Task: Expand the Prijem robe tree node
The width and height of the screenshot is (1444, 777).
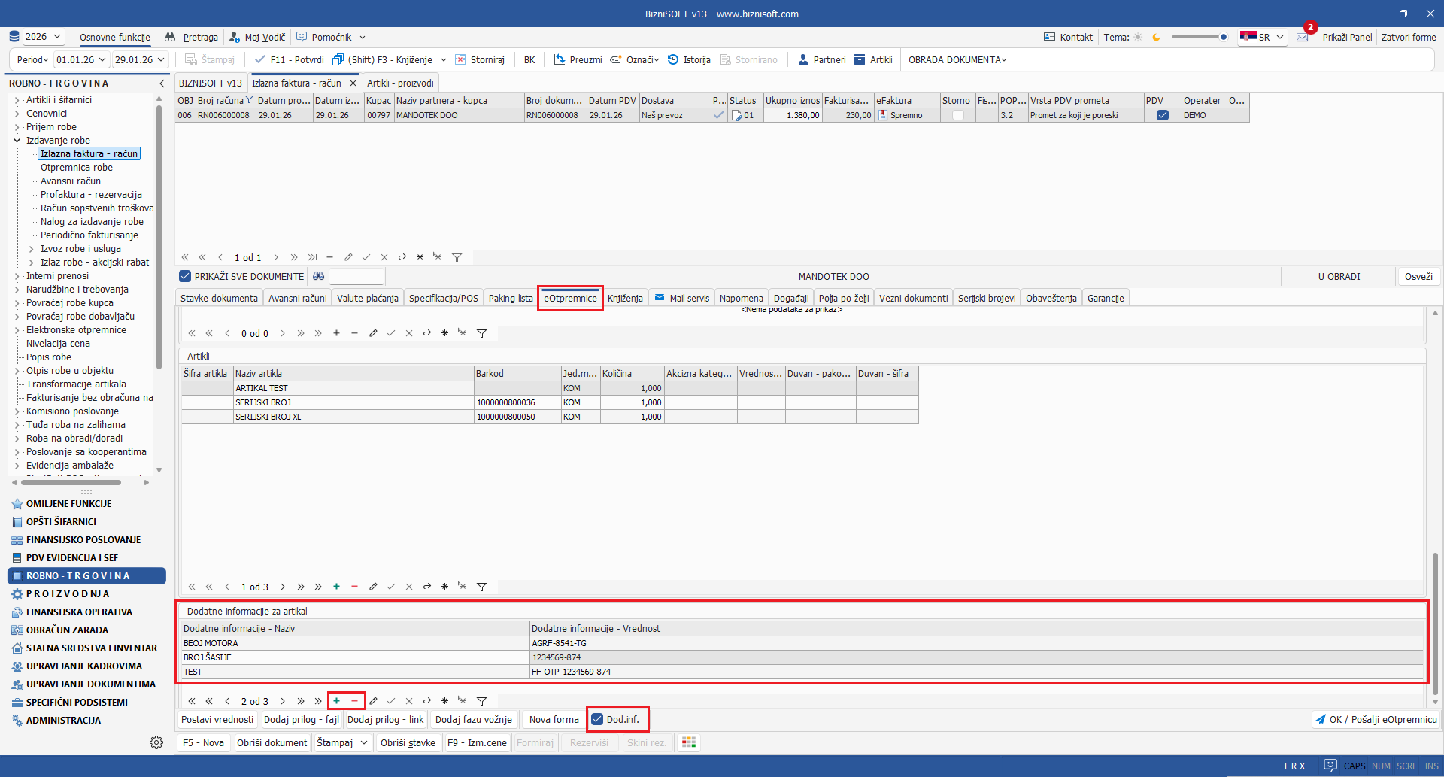Action: tap(17, 127)
